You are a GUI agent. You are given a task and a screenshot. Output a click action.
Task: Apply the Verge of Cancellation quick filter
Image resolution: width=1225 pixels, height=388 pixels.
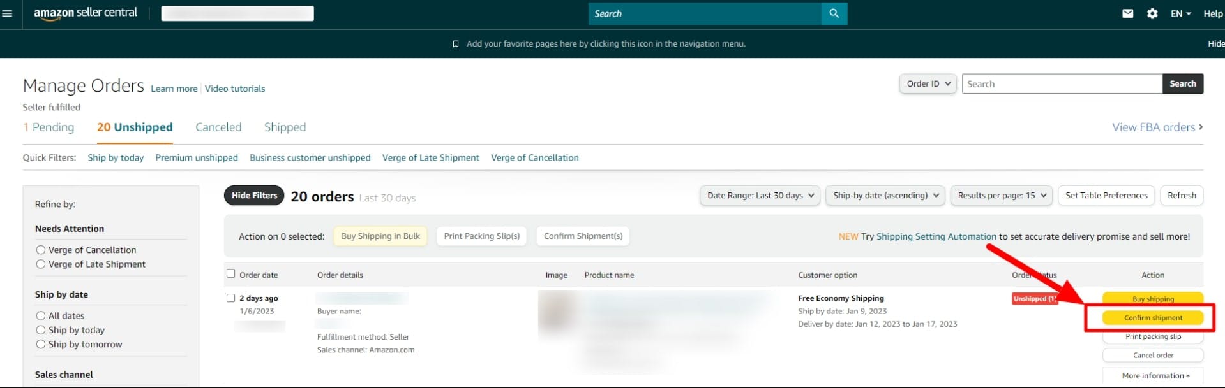click(x=535, y=158)
